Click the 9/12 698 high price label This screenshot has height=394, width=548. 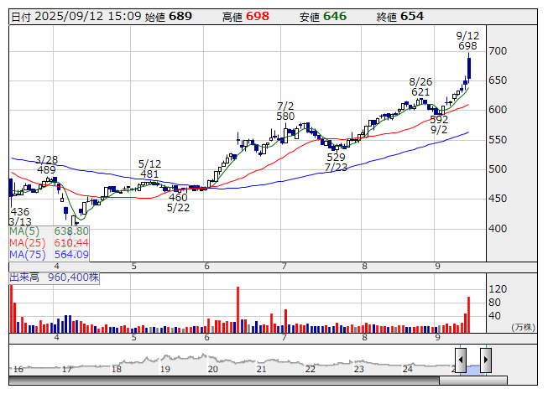click(467, 41)
